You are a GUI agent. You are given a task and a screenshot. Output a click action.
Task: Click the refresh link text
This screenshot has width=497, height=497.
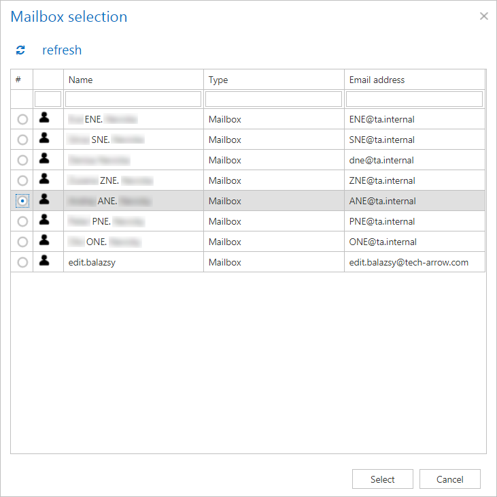62,50
